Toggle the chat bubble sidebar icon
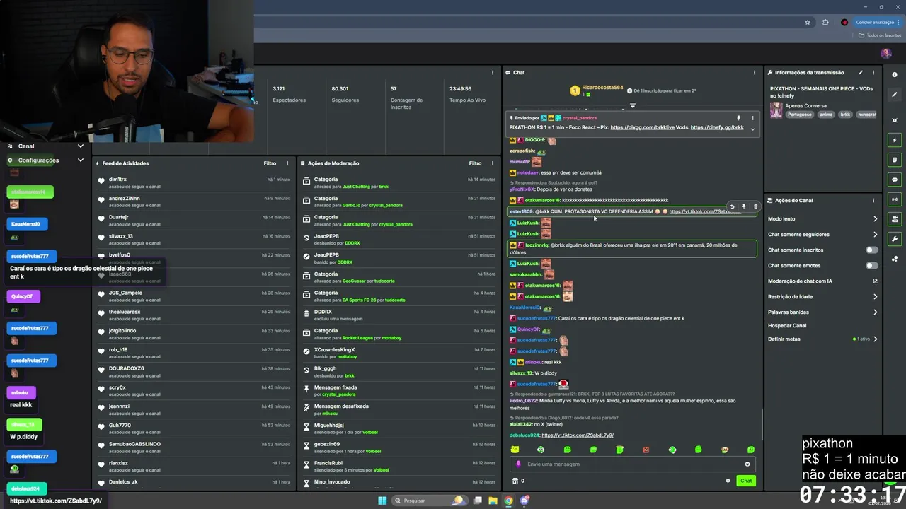This screenshot has height=509, width=906. 895,180
